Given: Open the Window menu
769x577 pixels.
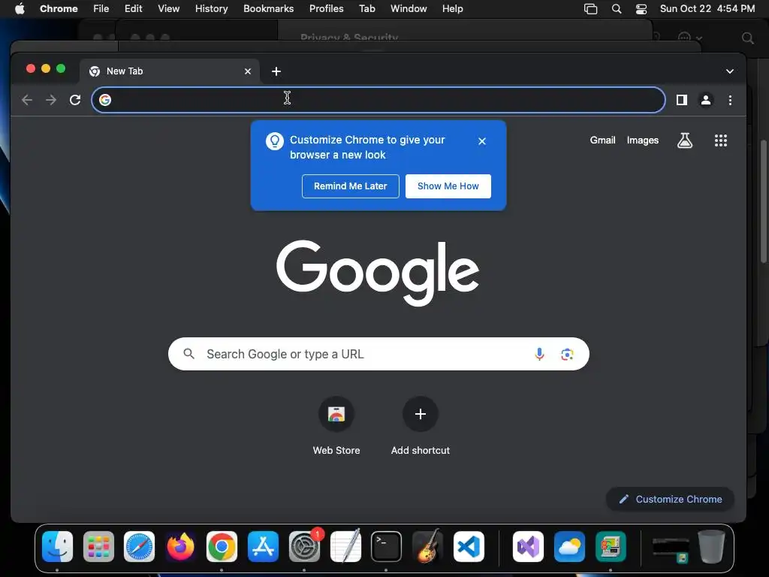Looking at the screenshot, I should (x=409, y=9).
